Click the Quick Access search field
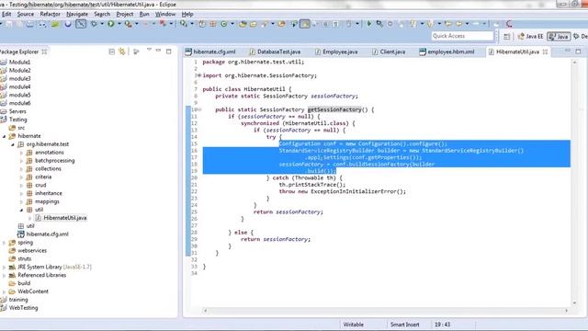The image size is (588, 331). point(462,36)
